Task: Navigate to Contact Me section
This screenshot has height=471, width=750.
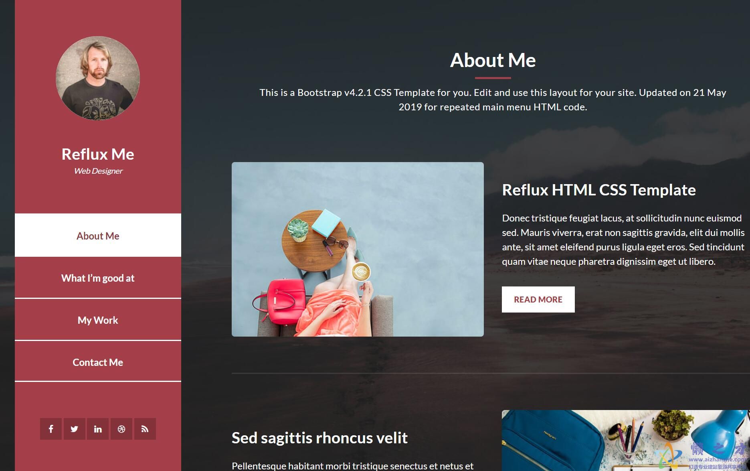Action: tap(98, 362)
